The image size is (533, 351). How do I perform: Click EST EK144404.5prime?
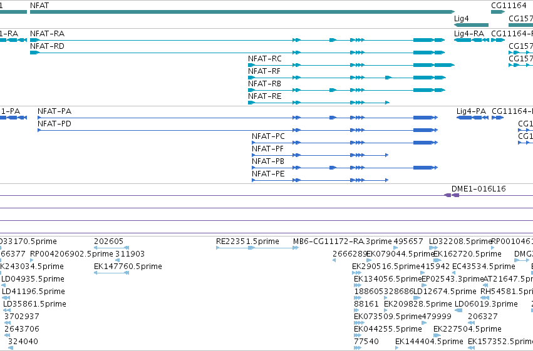point(429,342)
